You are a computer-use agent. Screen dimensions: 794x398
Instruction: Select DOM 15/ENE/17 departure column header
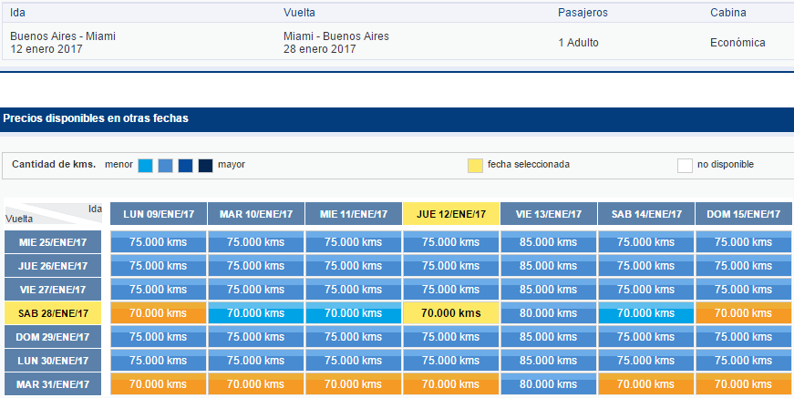[x=743, y=214]
